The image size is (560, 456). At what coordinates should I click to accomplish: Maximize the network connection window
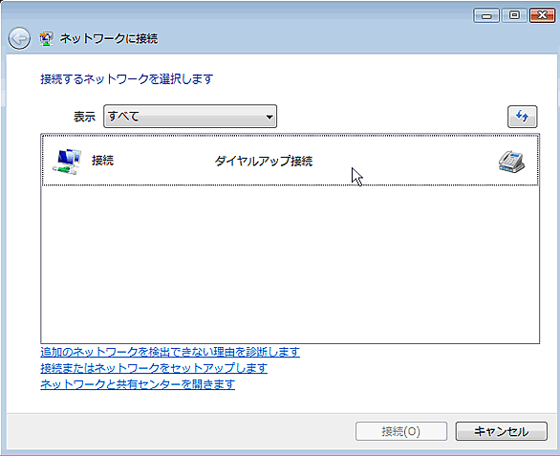514,15
